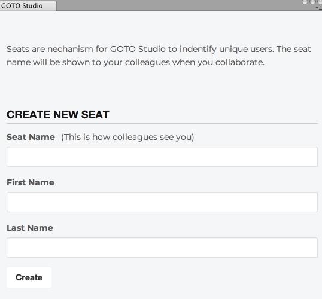The height and width of the screenshot is (299, 322).
Task: Click the 'Seat Name' label
Action: tap(31, 137)
